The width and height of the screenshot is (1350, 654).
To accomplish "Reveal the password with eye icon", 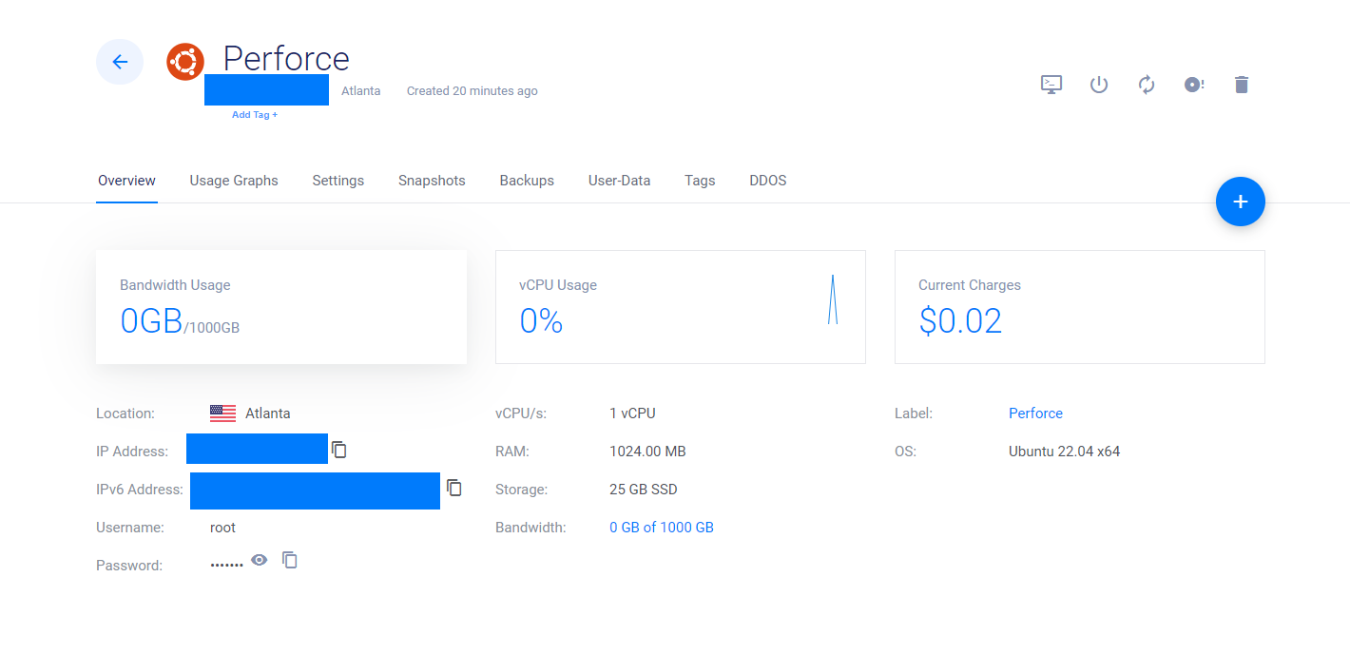I will point(260,561).
